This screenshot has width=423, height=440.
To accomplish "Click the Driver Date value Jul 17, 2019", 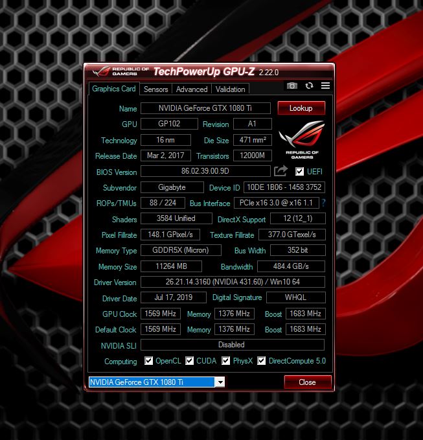I will (x=174, y=297).
